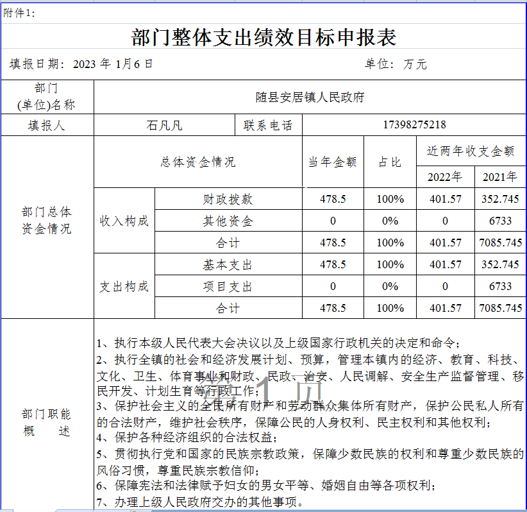Click the 项目支出 row label
527x512 pixels.
pyautogui.click(x=228, y=286)
